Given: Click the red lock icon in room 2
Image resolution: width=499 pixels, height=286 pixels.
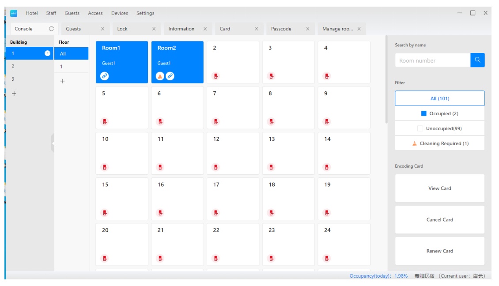Looking at the screenshot, I should pyautogui.click(x=216, y=76).
